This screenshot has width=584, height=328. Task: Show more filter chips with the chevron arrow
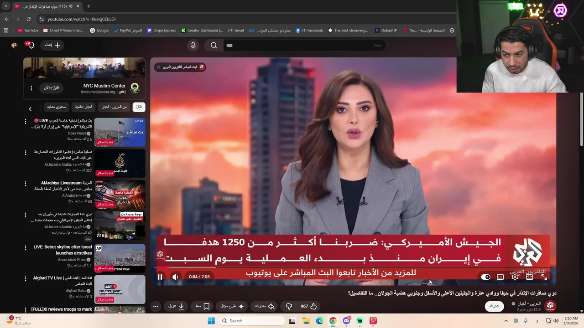tap(30, 109)
